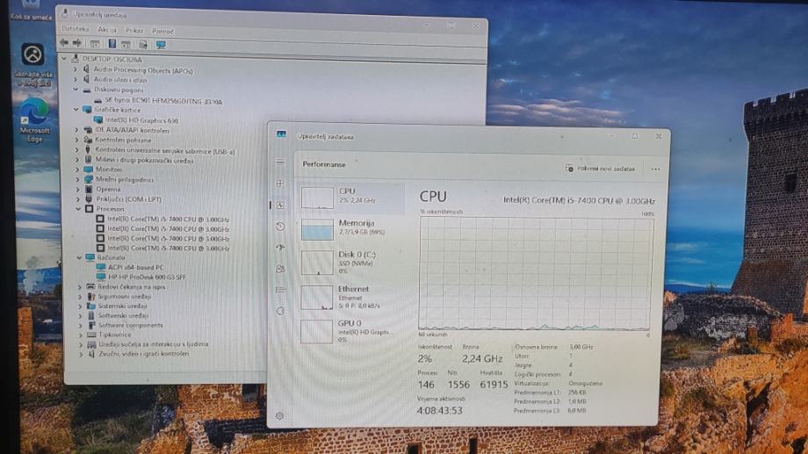Expand the Tipkovnice node
This screenshot has width=808, height=454.
point(81,335)
